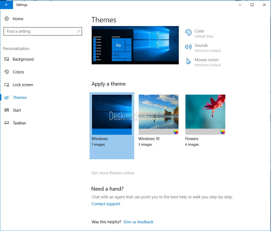Go back with the arrow button
Image resolution: width=271 pixels, height=231 pixels.
(6, 5)
